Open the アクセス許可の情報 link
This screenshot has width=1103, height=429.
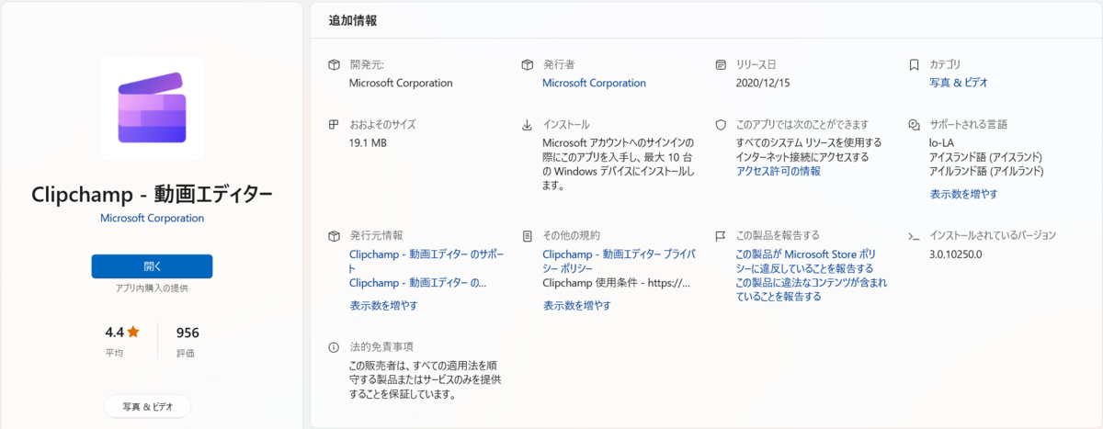[x=779, y=171]
